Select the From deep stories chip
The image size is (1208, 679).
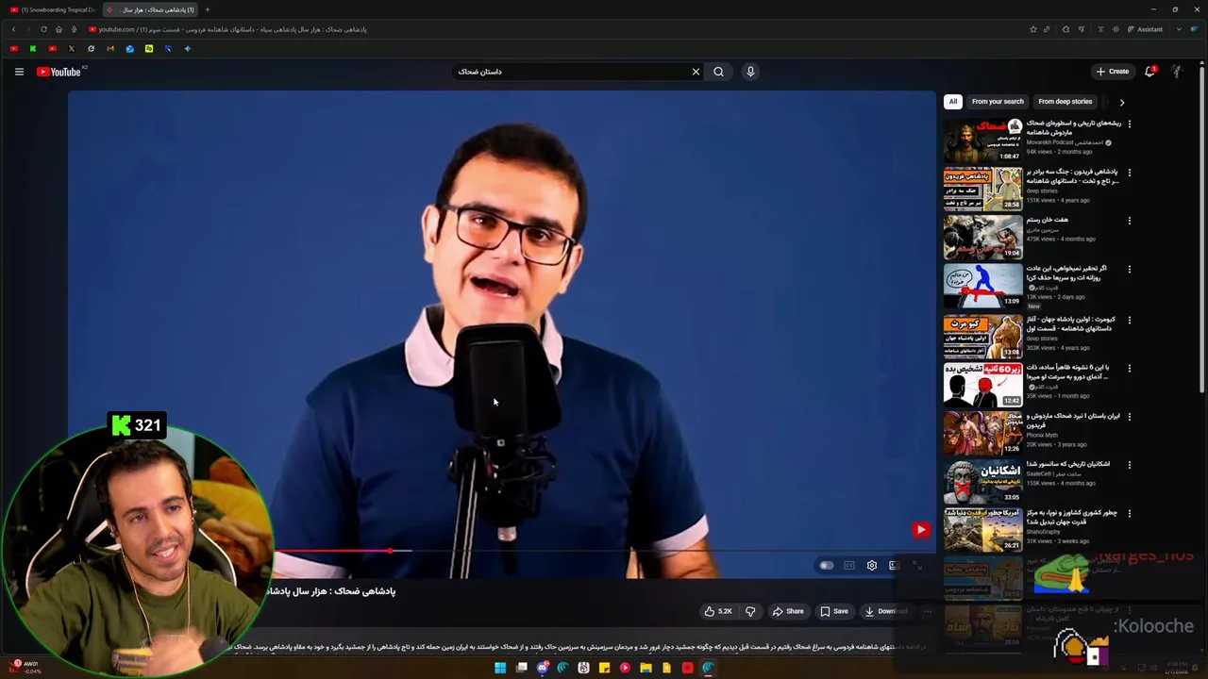point(1065,102)
